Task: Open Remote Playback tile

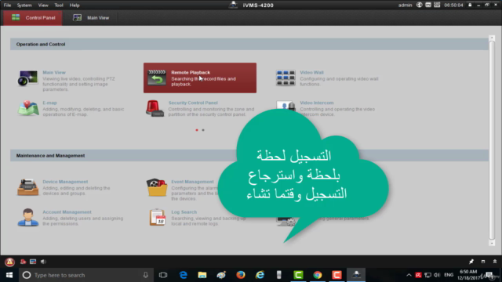Action: coord(200,78)
